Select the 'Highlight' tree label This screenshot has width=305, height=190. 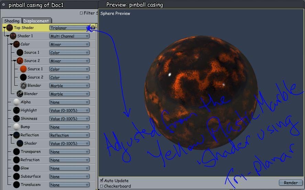(x=29, y=110)
